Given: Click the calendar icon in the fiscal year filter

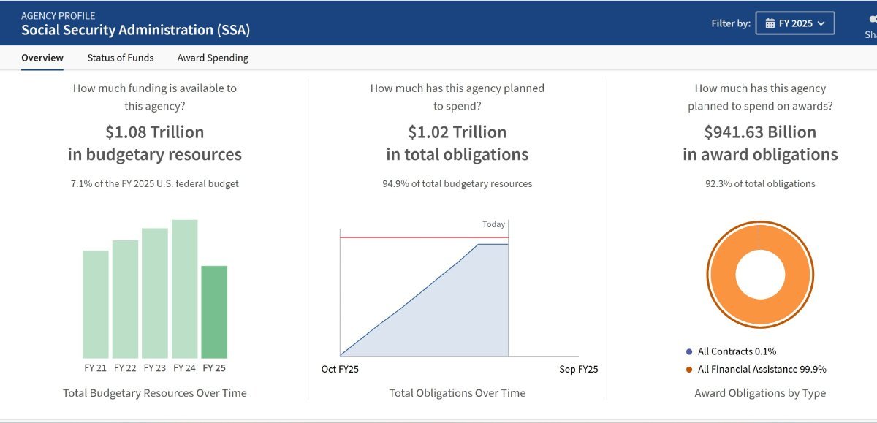Looking at the screenshot, I should point(770,23).
